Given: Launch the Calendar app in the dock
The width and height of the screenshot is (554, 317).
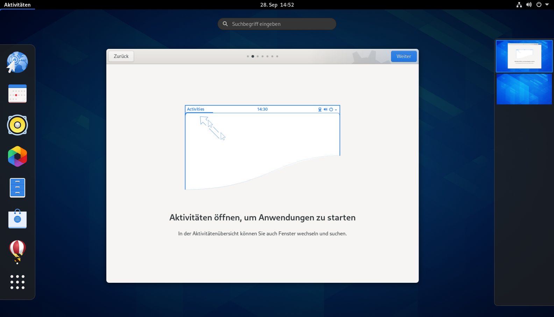Looking at the screenshot, I should point(17,94).
